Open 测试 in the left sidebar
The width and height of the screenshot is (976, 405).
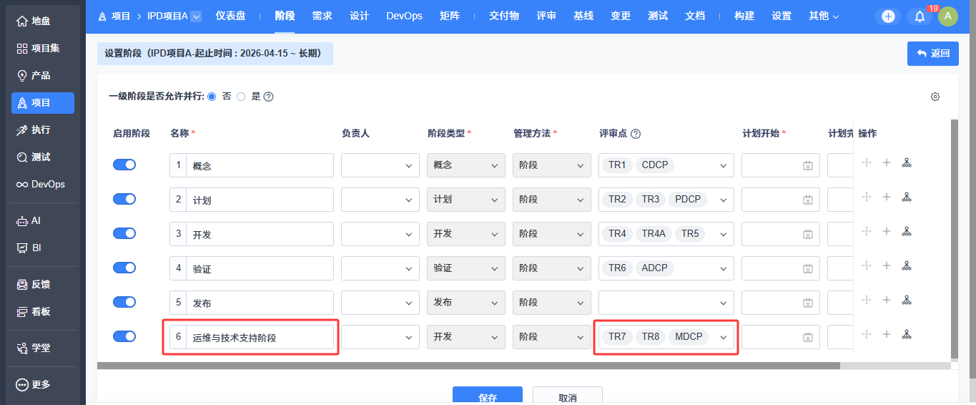41,157
